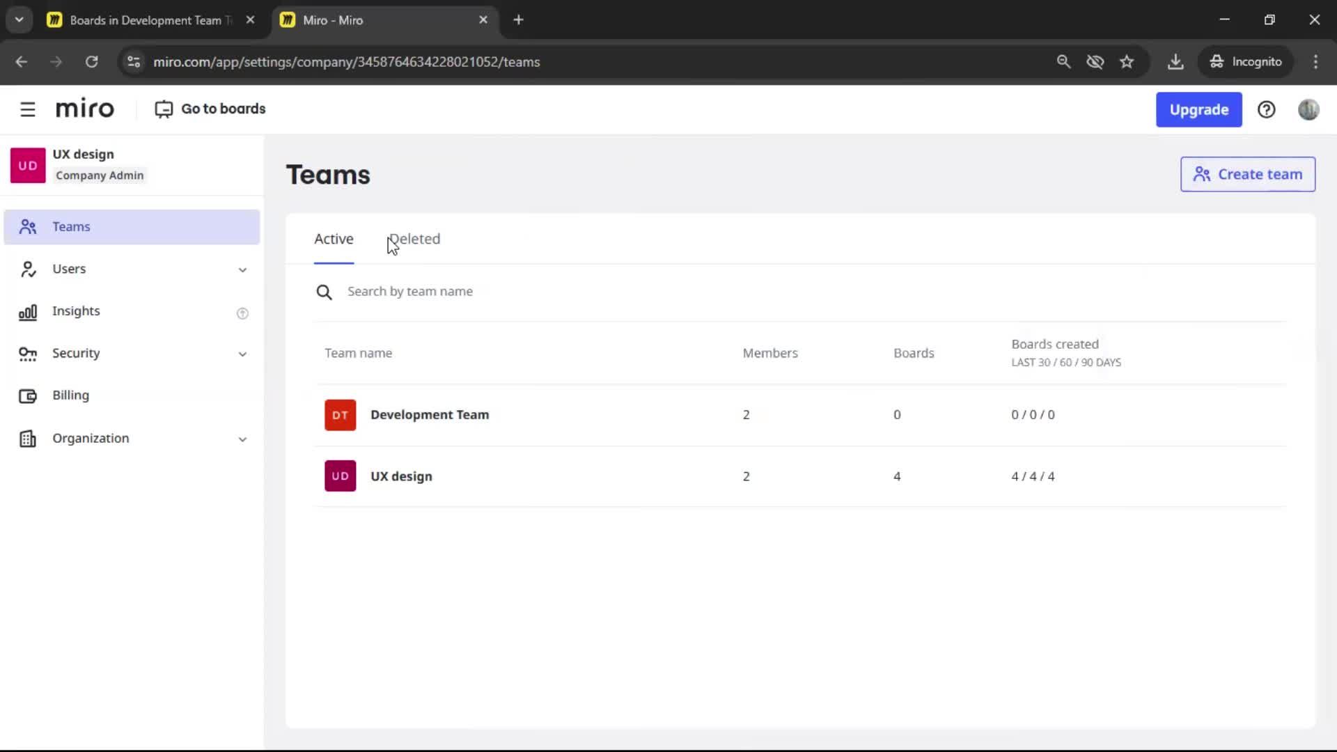Click the Organization building icon
Screen dimensions: 1337x752
[x=28, y=439]
